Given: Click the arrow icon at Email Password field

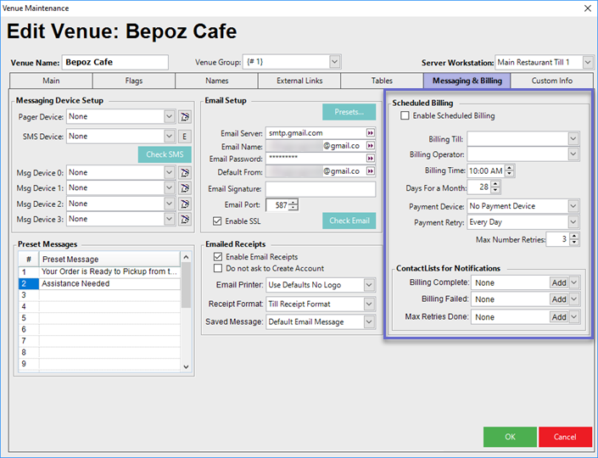Looking at the screenshot, I should (x=370, y=158).
